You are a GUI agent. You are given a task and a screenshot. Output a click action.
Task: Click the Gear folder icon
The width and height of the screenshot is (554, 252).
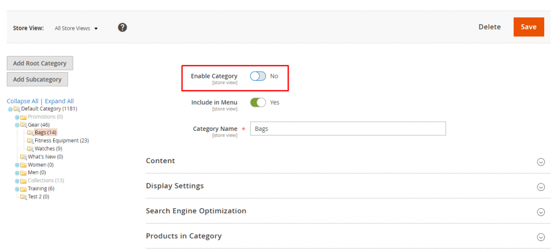tap(23, 125)
